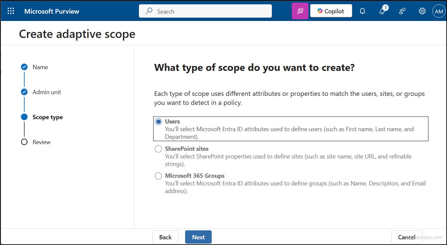Select the Users scope type radio button
Screen dimensions: 447x245
click(x=159, y=122)
